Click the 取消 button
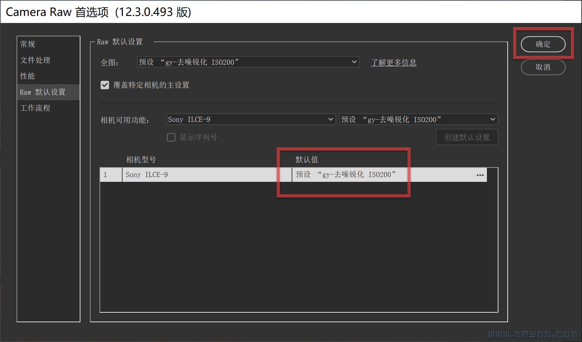 pyautogui.click(x=543, y=67)
